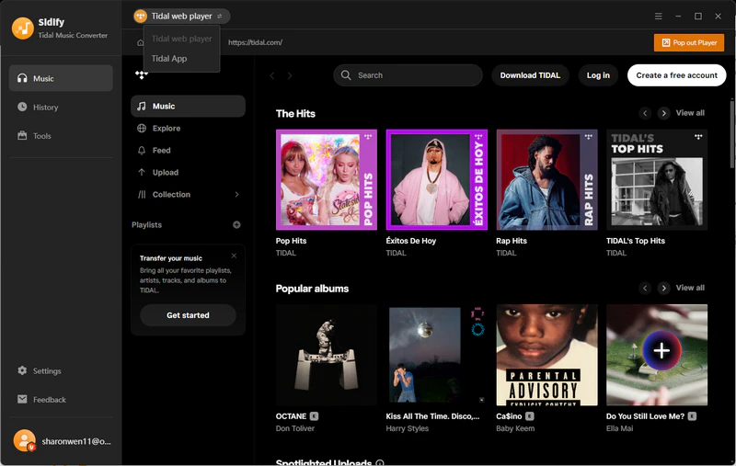Show previous items in The Hits
736x466 pixels.
[x=645, y=113]
